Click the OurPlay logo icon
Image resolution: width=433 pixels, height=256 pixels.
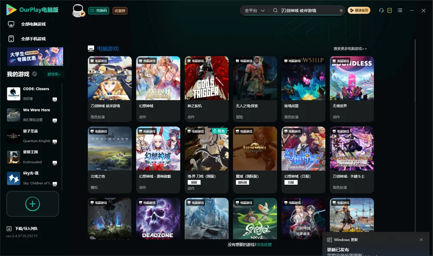pyautogui.click(x=11, y=10)
